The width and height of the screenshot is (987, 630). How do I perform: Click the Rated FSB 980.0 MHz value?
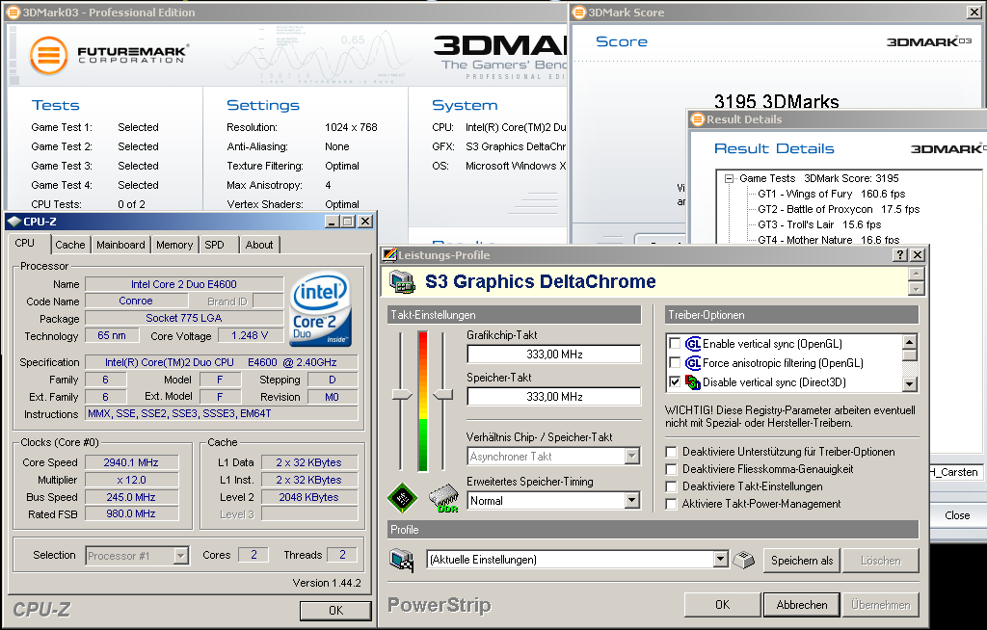tap(131, 513)
